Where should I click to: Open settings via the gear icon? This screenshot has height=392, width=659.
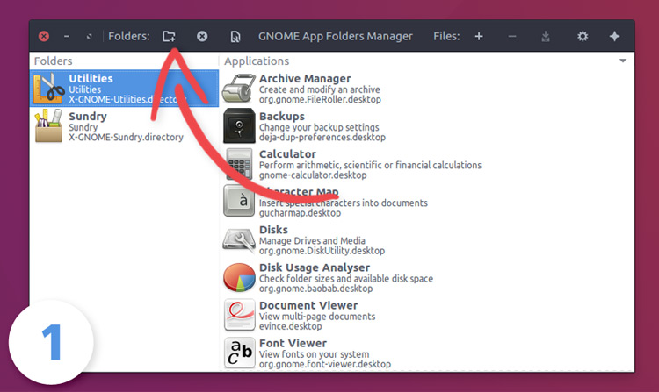(583, 37)
